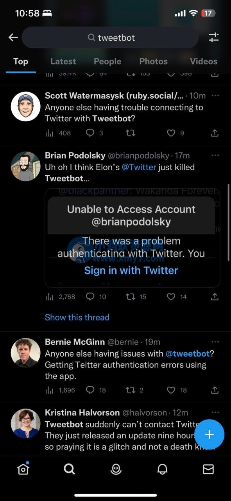This screenshot has width=231, height=501.
Task: Open the @tweetbot mention in Bernie's tweet
Action: pyautogui.click(x=188, y=353)
